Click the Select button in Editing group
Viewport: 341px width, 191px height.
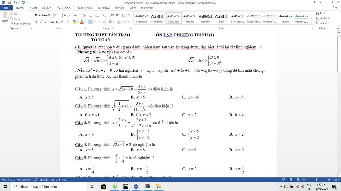coord(322,23)
